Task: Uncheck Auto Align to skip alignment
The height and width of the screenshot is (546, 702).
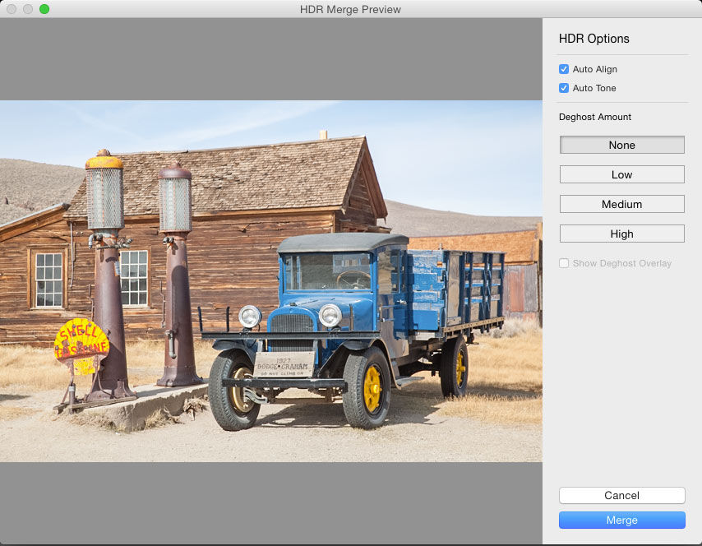Action: (564, 69)
